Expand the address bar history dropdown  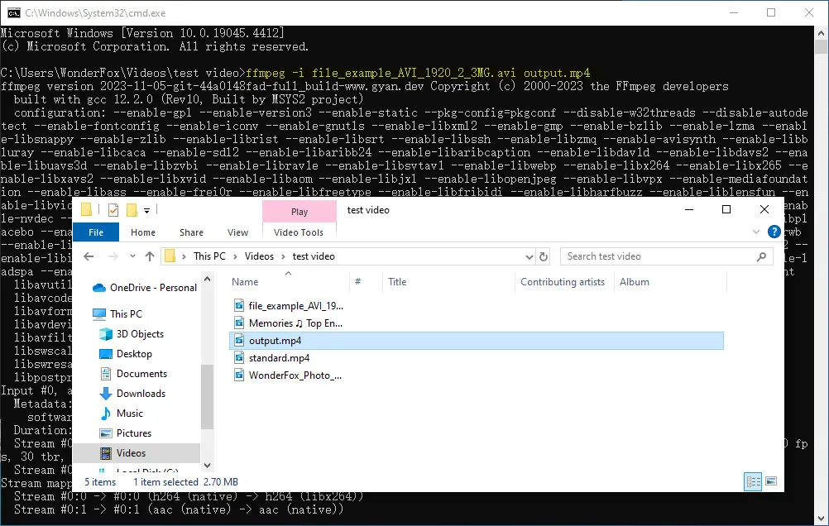point(529,257)
